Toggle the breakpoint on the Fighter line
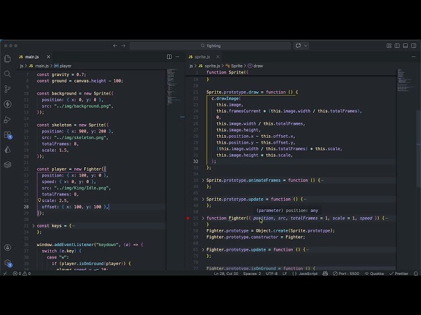The height and width of the screenshot is (315, 421). point(188,218)
